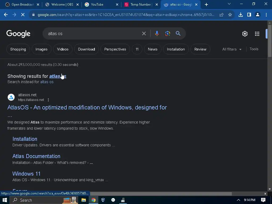
Task: Open the notification center icon
Action: (x=263, y=200)
